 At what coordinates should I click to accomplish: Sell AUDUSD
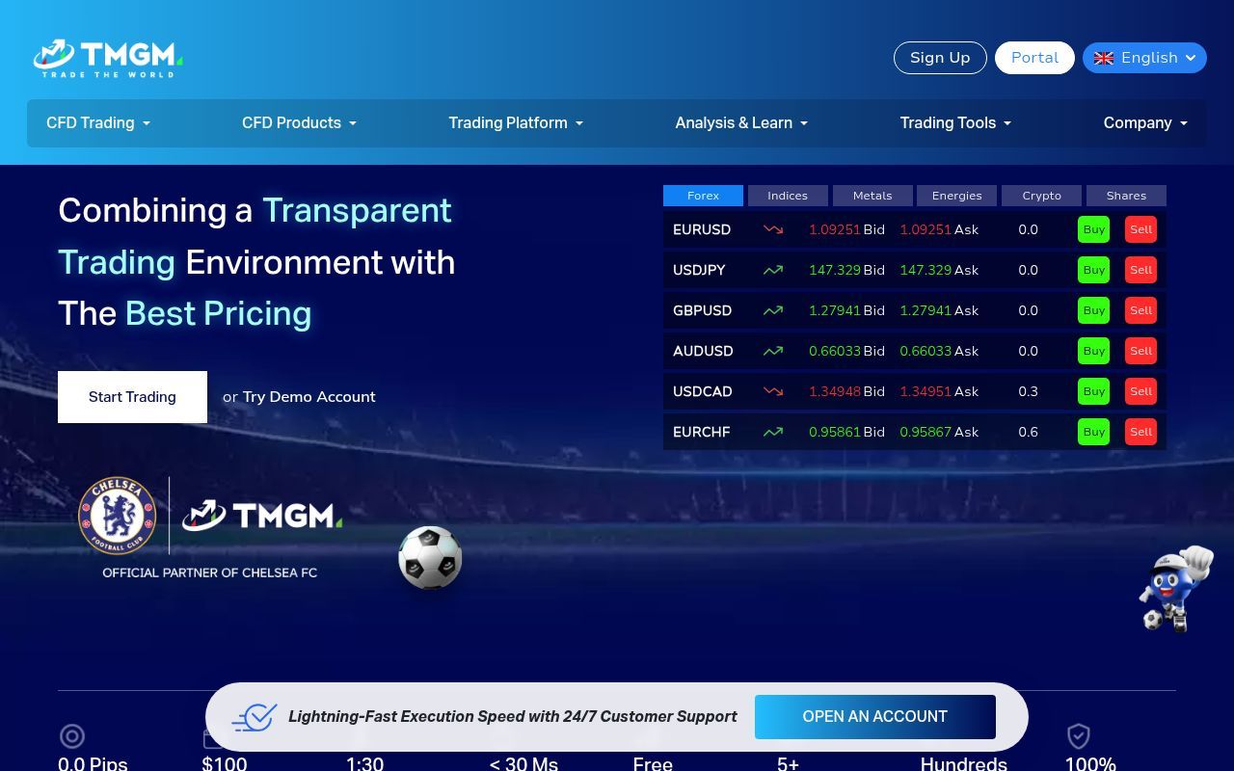click(x=1140, y=351)
